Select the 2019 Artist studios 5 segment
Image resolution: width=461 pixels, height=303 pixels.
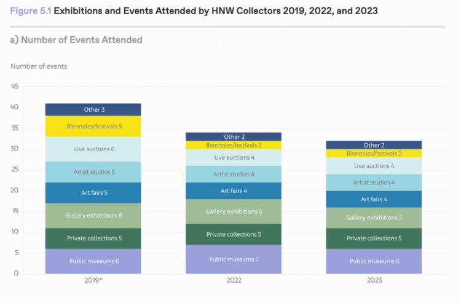(x=93, y=172)
